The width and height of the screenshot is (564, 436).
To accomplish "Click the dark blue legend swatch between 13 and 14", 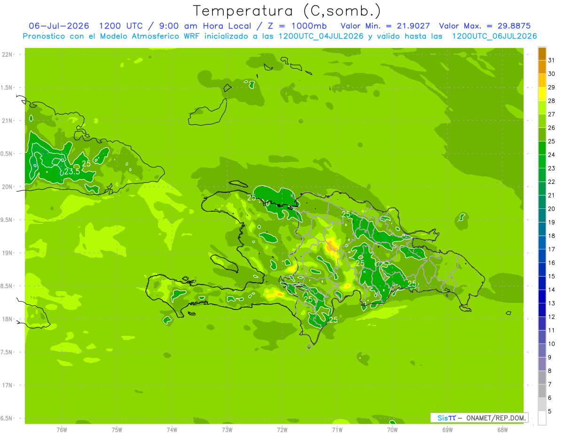I will 542,296.
